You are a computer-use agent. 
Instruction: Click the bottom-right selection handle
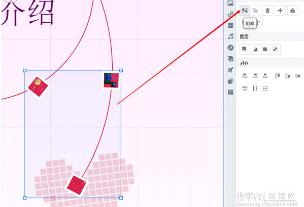click(x=121, y=198)
